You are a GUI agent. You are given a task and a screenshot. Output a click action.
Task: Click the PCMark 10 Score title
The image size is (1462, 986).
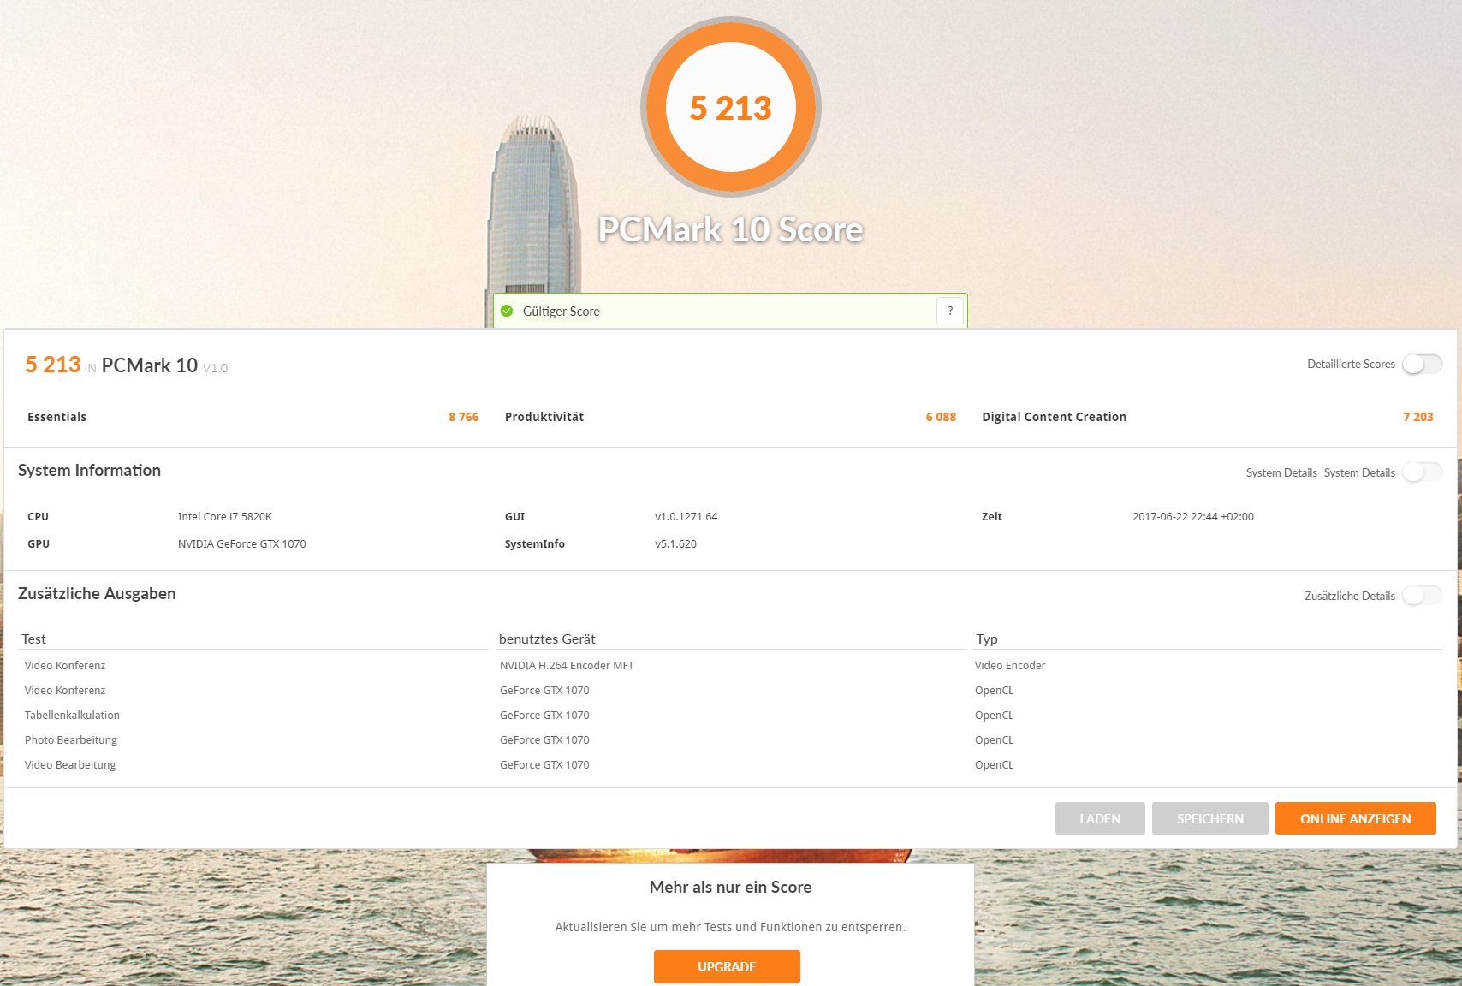[730, 229]
